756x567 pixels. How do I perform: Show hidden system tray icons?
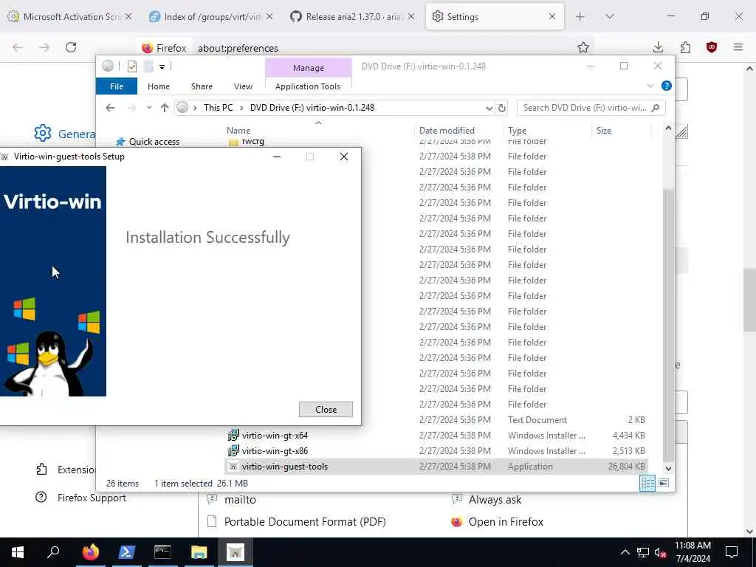pyautogui.click(x=625, y=552)
